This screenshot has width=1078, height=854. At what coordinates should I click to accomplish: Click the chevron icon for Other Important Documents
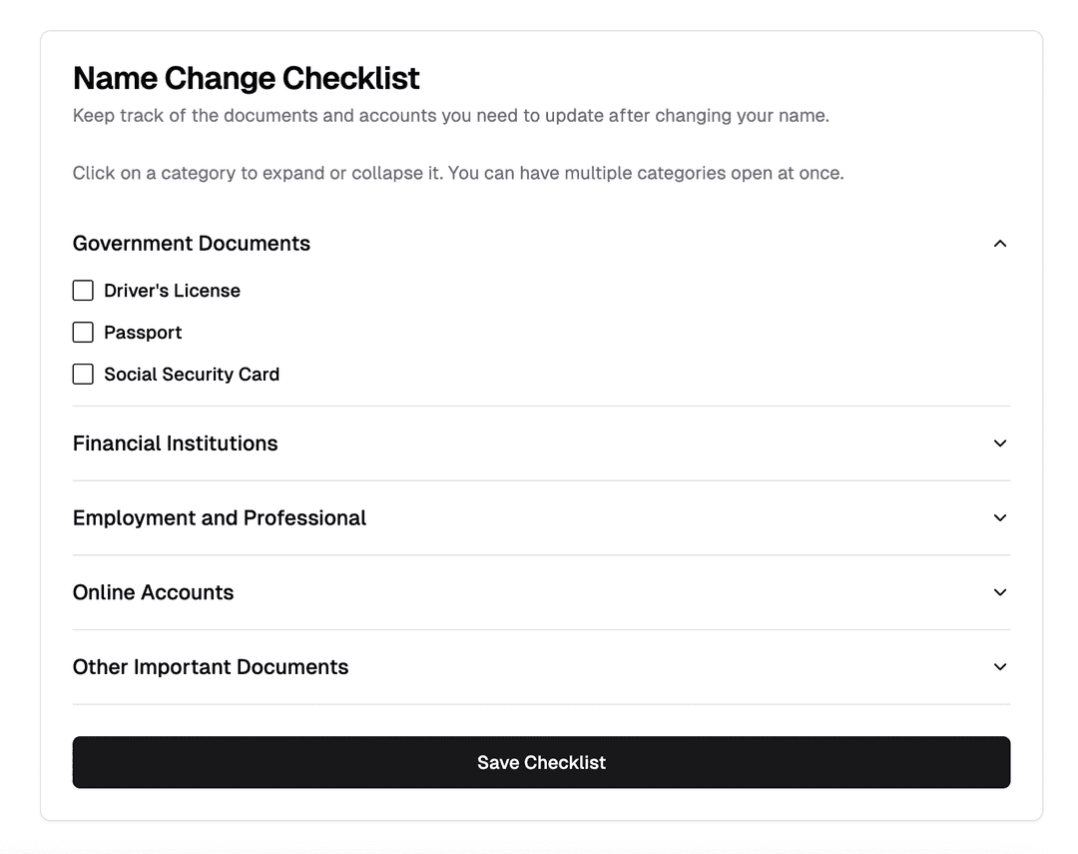point(1000,667)
